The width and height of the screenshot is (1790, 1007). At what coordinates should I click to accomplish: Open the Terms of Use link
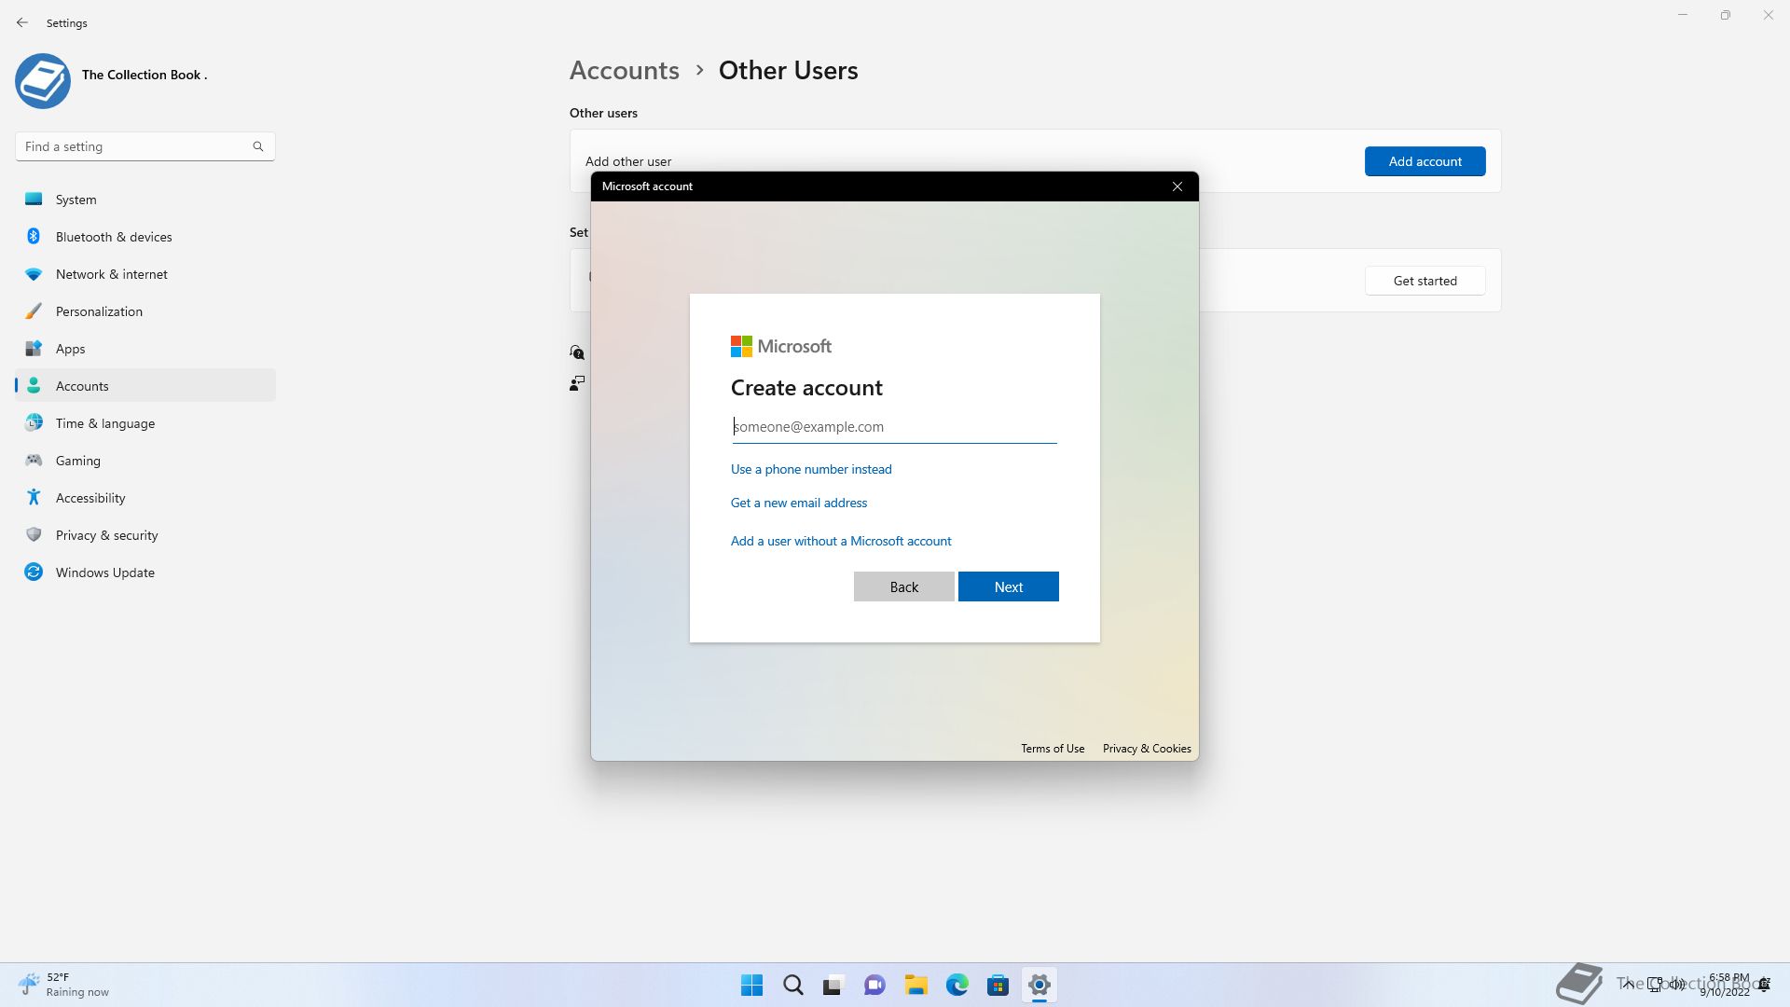coord(1052,749)
